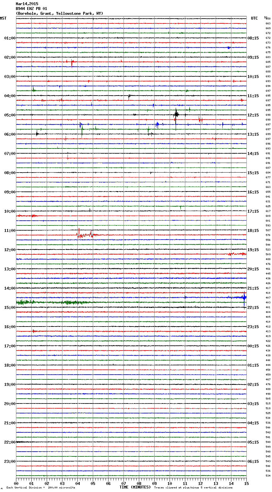Click the "15" minute tick label
Image resolution: width=272 pixels, height=492 pixels.
(246, 483)
